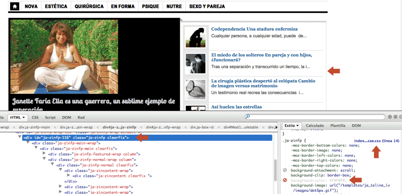Collapse the ja-zinfp-normal clearfix node

[x=53, y=165]
